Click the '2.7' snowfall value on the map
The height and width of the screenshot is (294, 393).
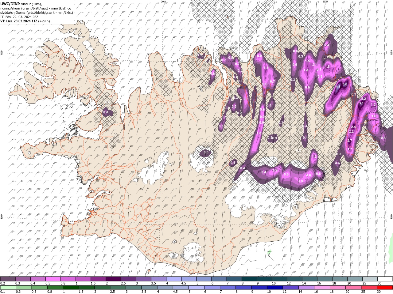point(350,141)
